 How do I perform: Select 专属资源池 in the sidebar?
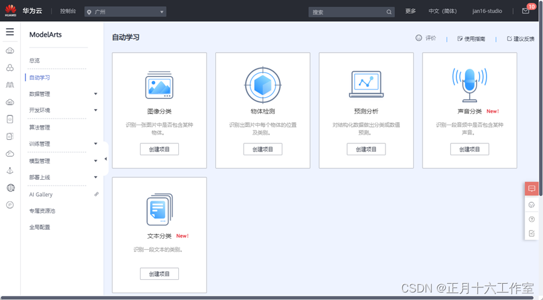[42, 211]
